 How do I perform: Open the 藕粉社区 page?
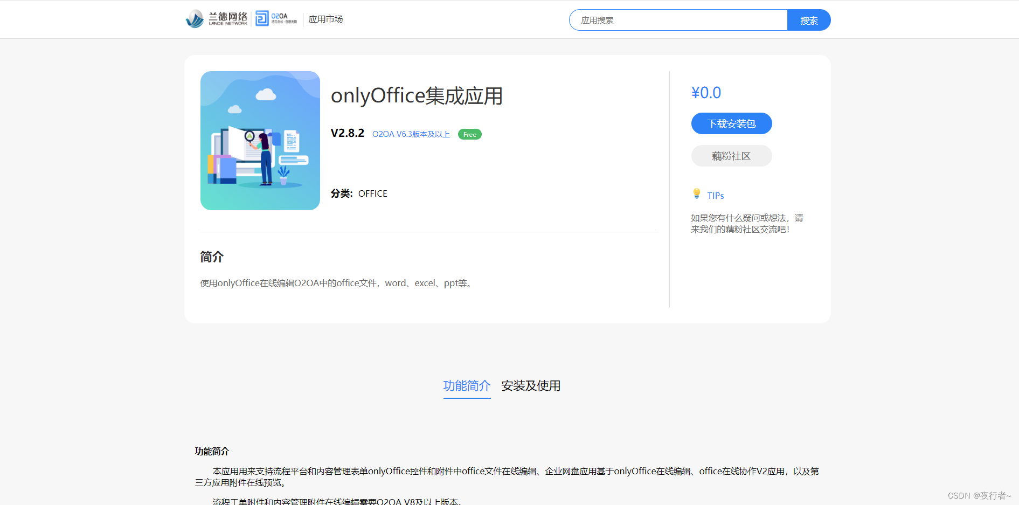731,156
